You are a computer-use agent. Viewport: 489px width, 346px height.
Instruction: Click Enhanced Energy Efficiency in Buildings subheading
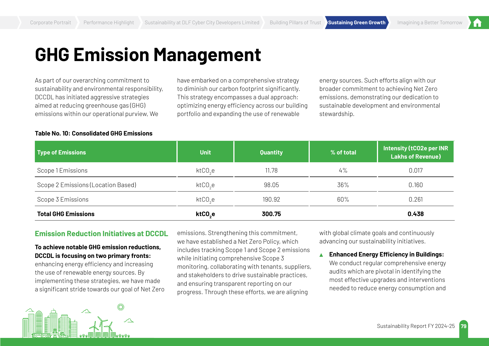[x=386, y=254]
